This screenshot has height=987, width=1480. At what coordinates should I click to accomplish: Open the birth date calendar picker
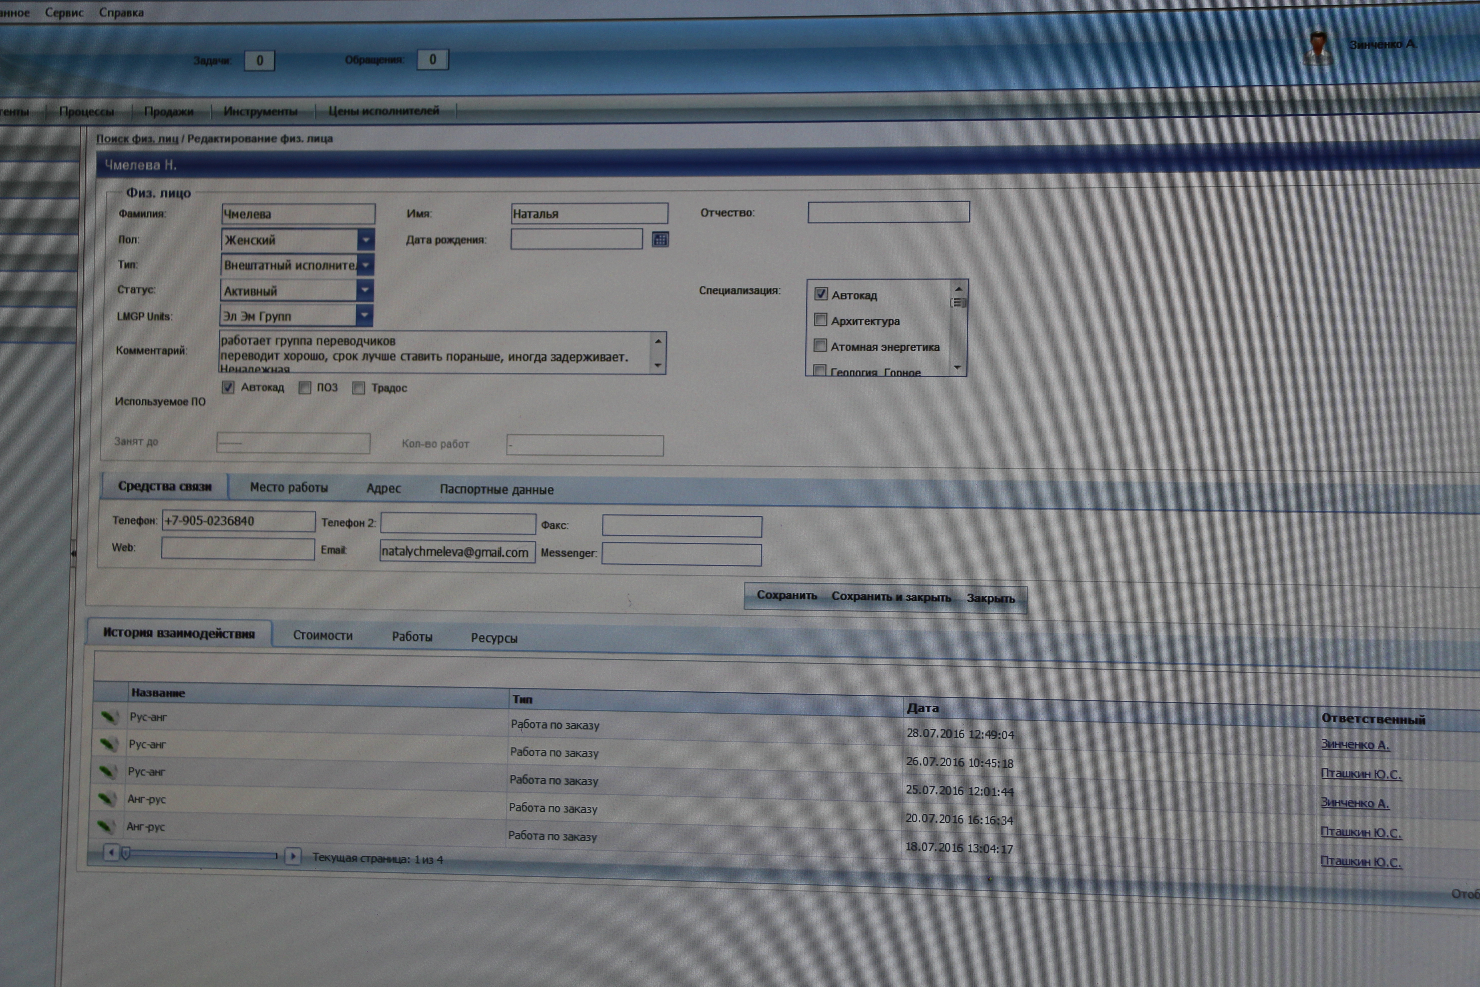tap(659, 239)
